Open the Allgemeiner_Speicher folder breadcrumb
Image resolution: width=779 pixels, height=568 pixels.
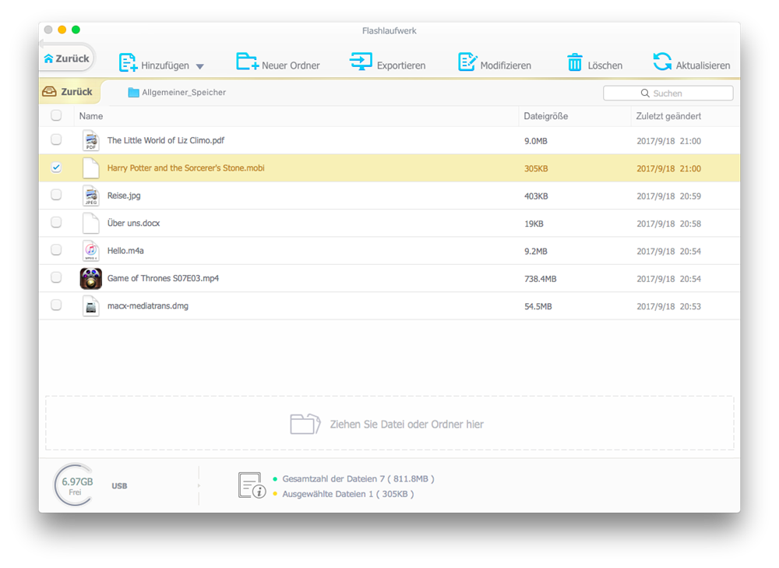pos(177,93)
